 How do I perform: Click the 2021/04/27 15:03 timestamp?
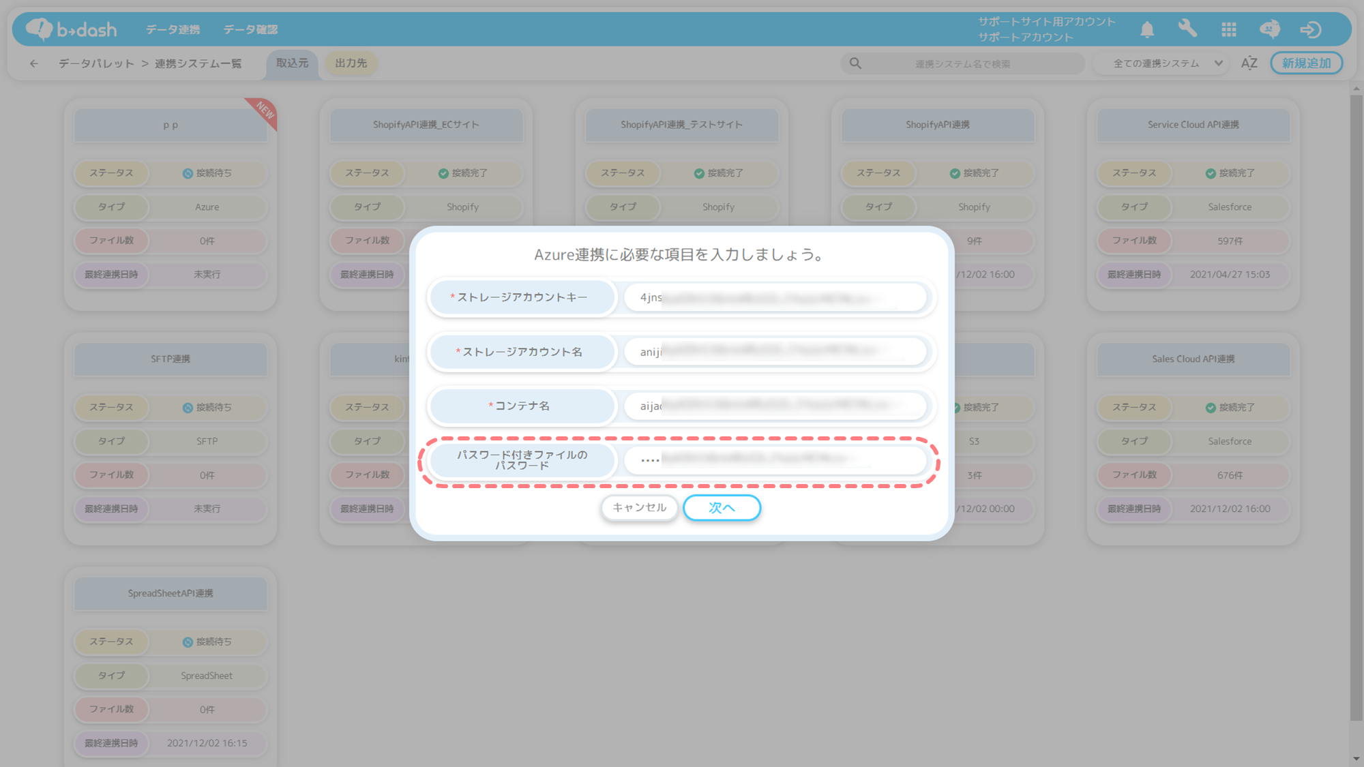[1230, 275]
